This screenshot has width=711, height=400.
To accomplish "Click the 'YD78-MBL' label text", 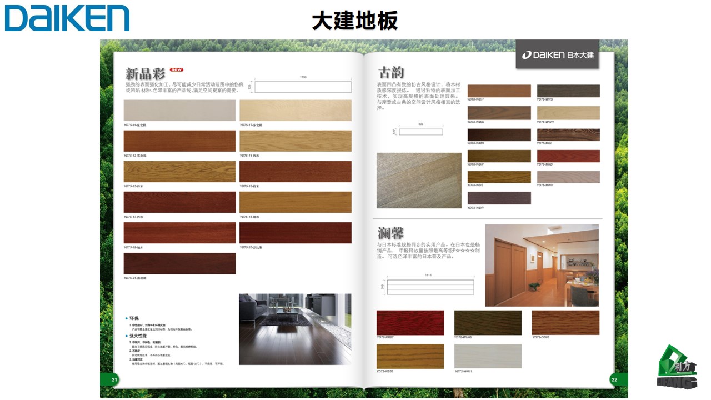I will click(544, 143).
